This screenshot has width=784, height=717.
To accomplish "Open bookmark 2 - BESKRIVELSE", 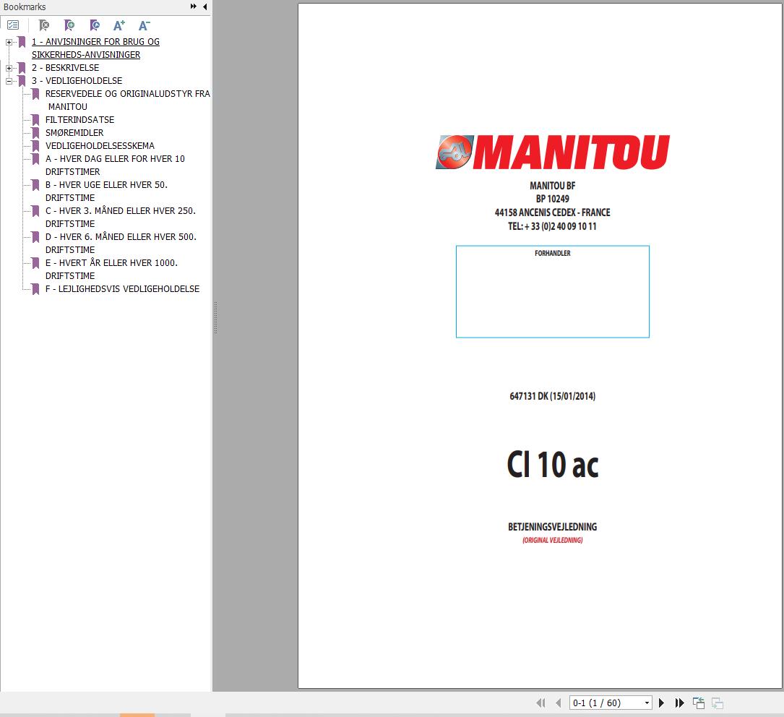I will pyautogui.click(x=66, y=67).
